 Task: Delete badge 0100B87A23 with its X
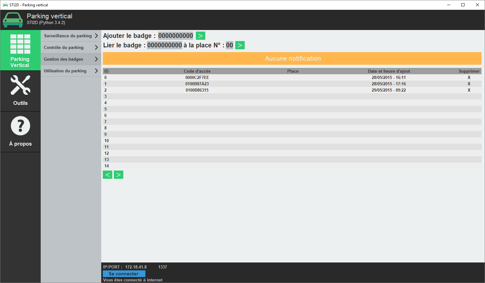pyautogui.click(x=469, y=84)
